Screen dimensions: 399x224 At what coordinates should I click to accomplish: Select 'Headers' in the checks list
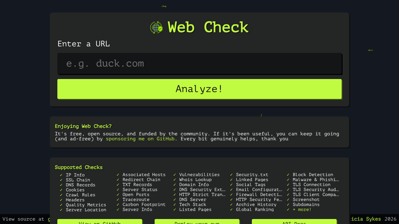[x=75, y=200]
